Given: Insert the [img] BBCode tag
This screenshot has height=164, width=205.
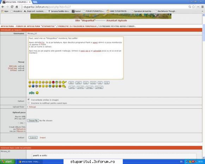Looking at the screenshot, I should (89, 87).
